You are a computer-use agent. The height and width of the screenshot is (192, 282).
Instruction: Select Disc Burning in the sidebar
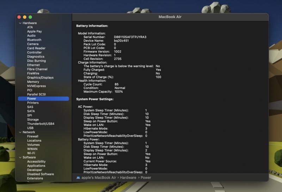(x=37, y=61)
